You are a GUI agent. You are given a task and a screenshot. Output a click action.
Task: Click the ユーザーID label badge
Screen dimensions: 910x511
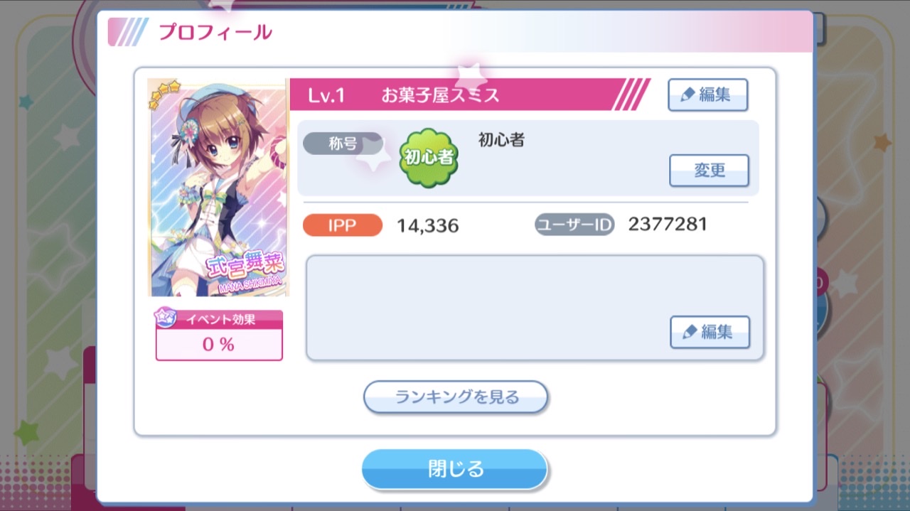(x=574, y=225)
